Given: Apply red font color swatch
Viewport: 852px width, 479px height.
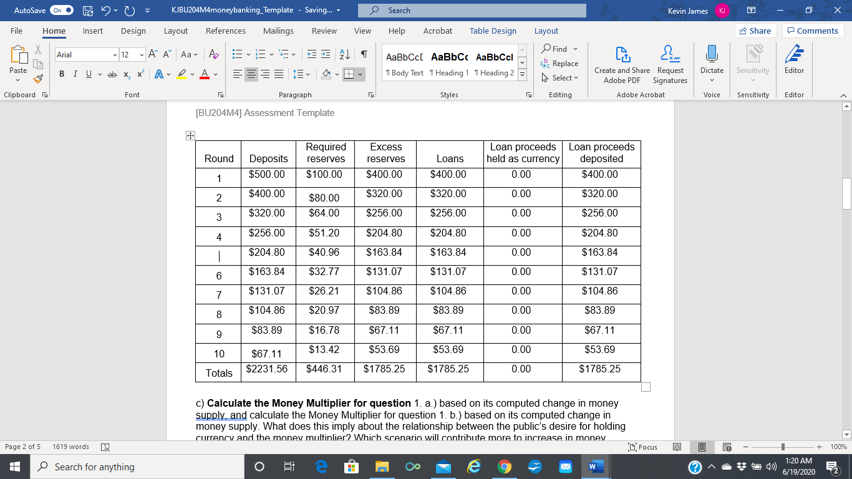Looking at the screenshot, I should (205, 75).
